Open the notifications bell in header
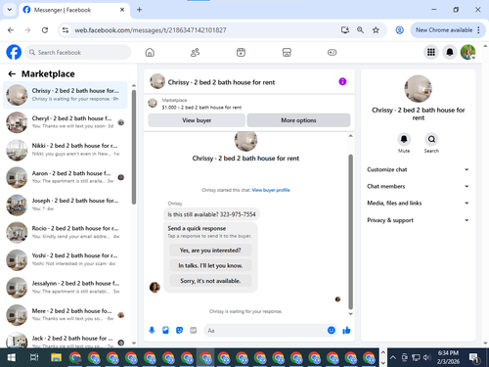The image size is (489, 367). click(450, 52)
